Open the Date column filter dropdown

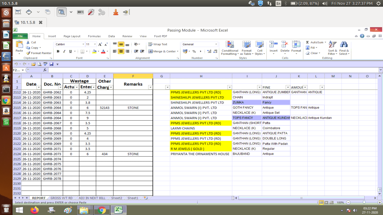[x=39, y=87]
